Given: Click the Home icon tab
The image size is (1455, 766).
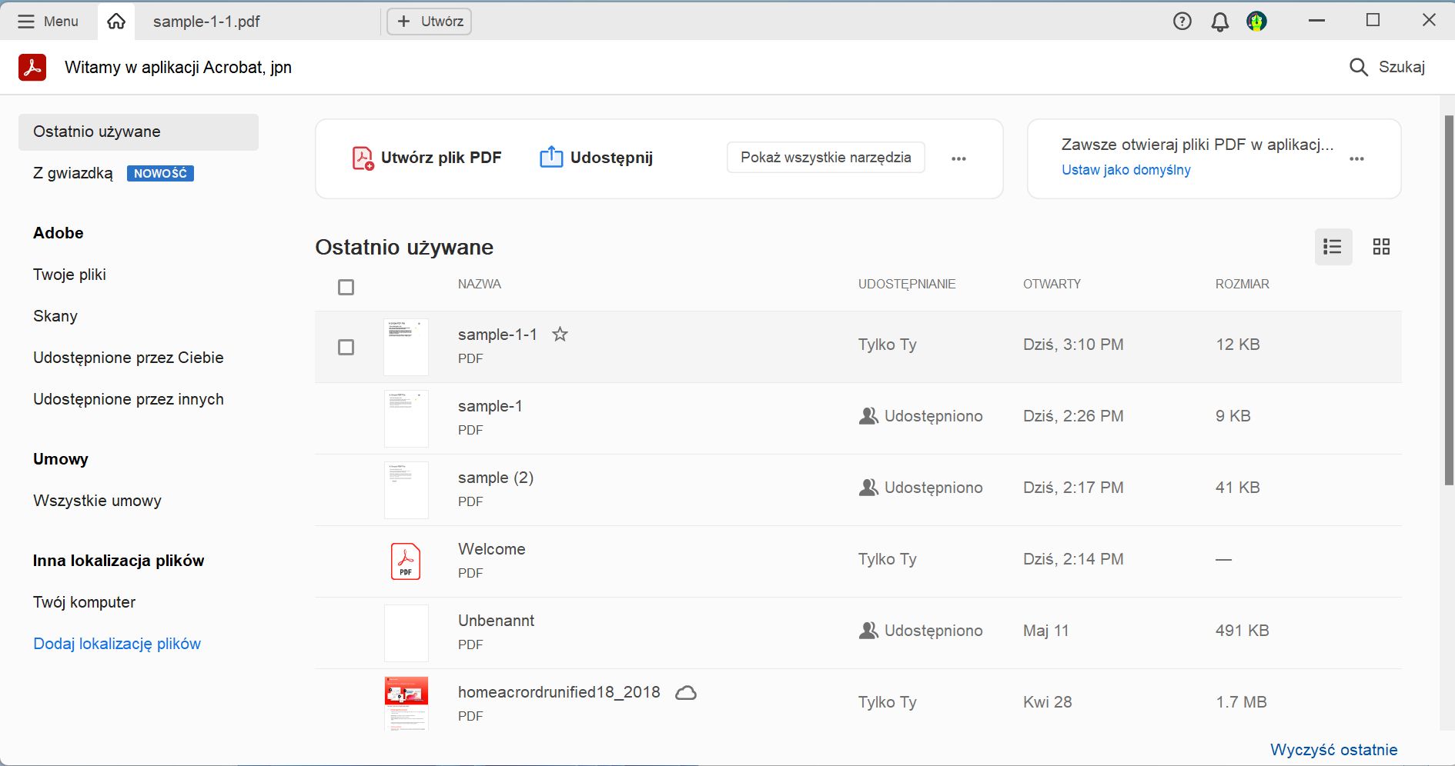Looking at the screenshot, I should pyautogui.click(x=115, y=21).
